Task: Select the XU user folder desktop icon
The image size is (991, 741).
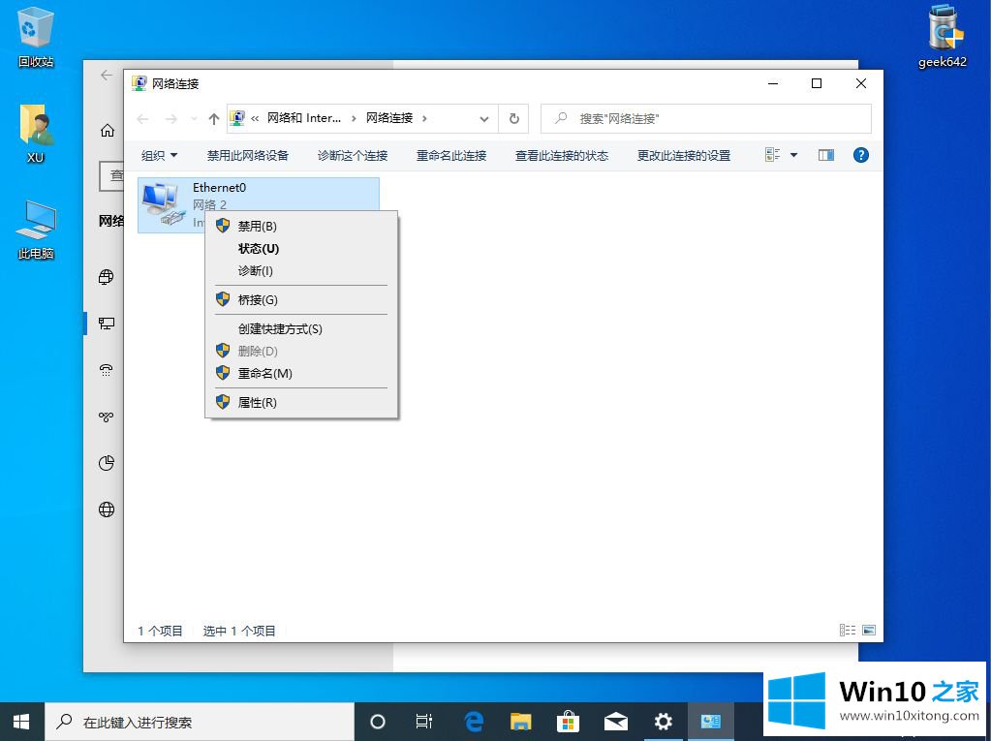Action: tap(36, 134)
